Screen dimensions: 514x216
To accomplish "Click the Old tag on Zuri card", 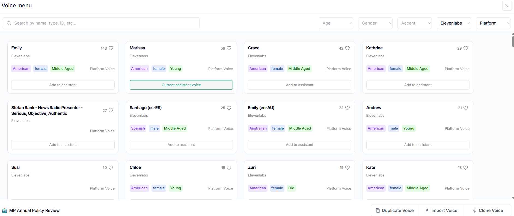I will coord(291,188).
